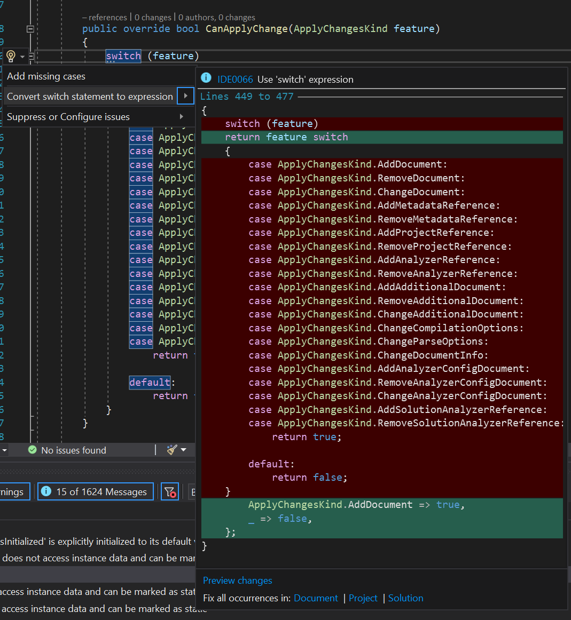Toggle 15 of 1624 Messages filter
The width and height of the screenshot is (571, 620).
coord(96,491)
